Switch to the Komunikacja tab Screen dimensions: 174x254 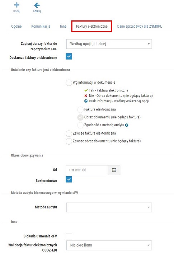tap(41, 27)
